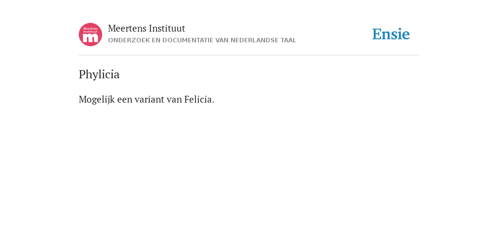This screenshot has width=498, height=249.
Task: Click the white 'm' in the pink logo
Action: click(90, 38)
